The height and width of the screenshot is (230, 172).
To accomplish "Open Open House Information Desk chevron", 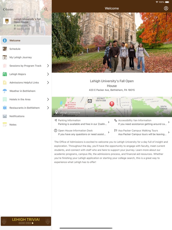I will pyautogui.click(x=109, y=132).
